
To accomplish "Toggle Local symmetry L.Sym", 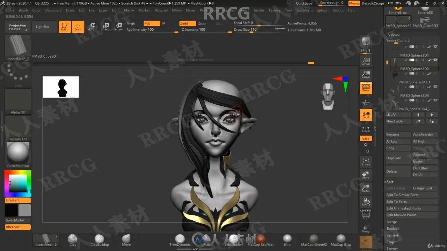I will pos(366,129).
